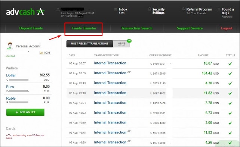The height and width of the screenshot is (147, 240).
Task: Click the Amount column header
Action: coord(203,55)
